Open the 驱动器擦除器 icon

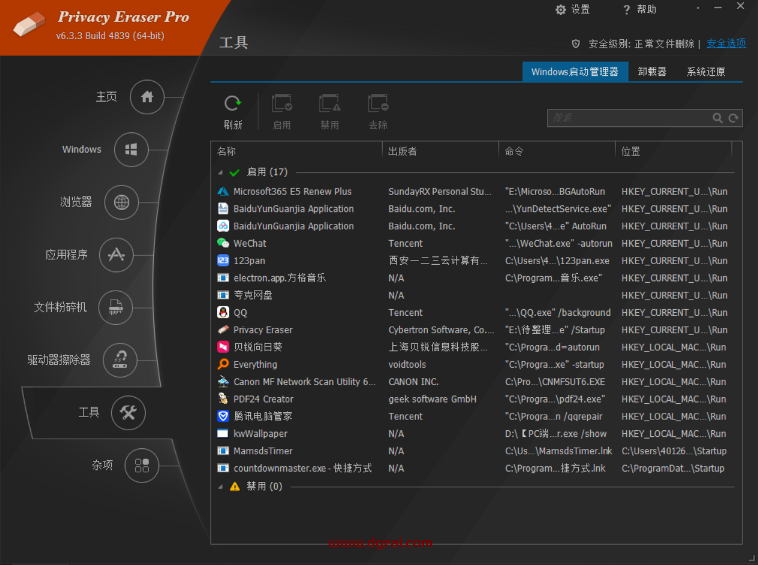[x=120, y=360]
